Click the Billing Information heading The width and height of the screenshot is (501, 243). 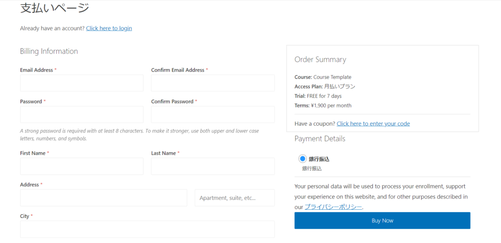tap(49, 51)
